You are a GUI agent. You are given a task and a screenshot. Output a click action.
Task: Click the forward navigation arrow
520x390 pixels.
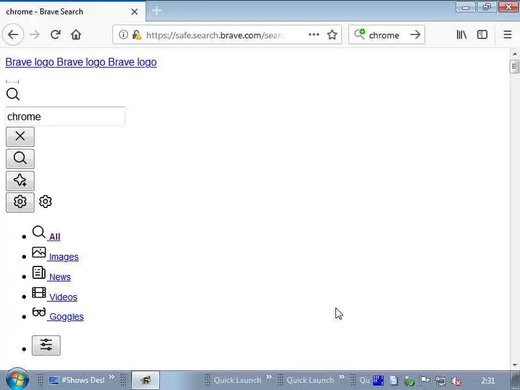pos(34,34)
